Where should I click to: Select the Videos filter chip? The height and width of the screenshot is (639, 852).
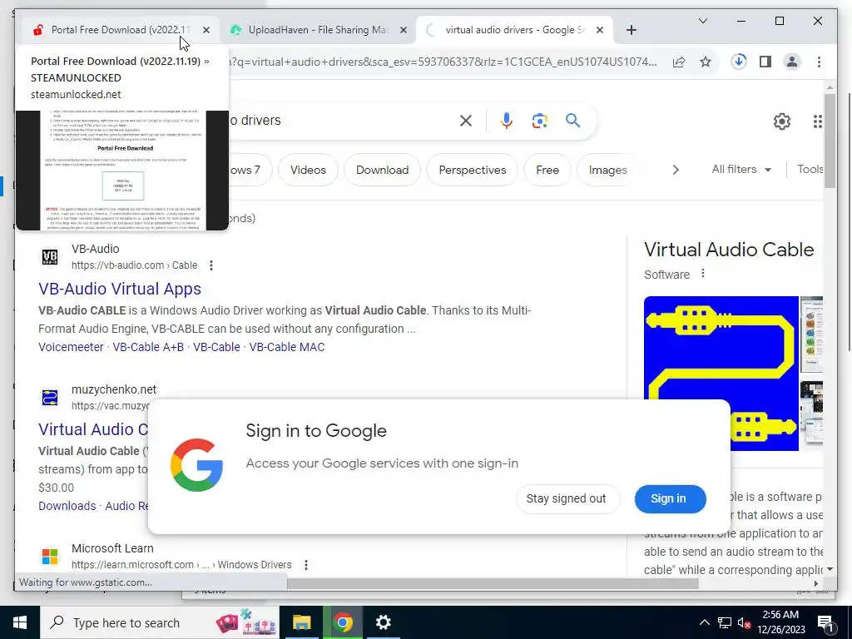coord(308,170)
